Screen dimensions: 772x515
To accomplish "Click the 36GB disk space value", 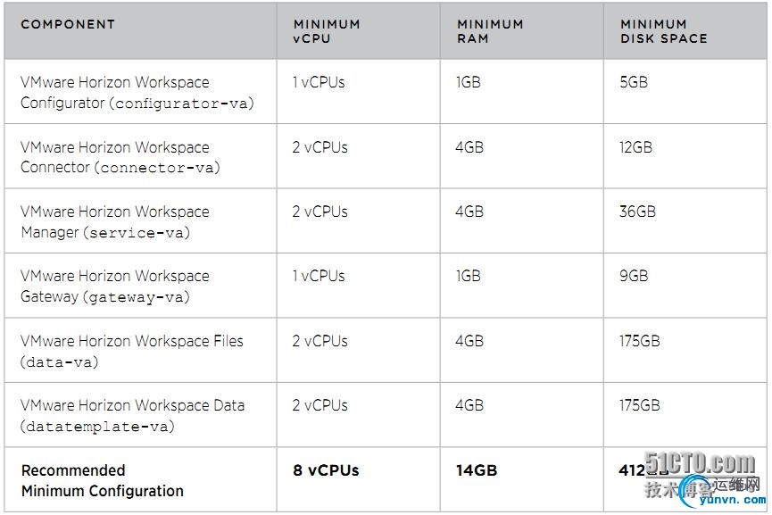I will coord(637,212).
